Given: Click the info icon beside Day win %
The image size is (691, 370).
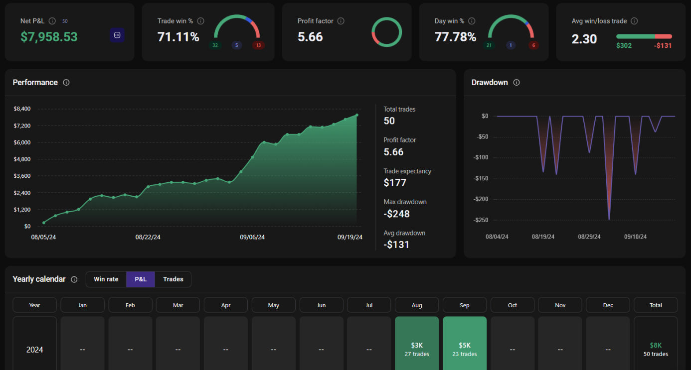Looking at the screenshot, I should tap(472, 21).
